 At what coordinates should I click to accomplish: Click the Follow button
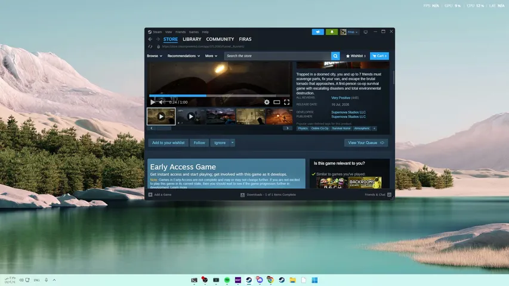(x=199, y=142)
